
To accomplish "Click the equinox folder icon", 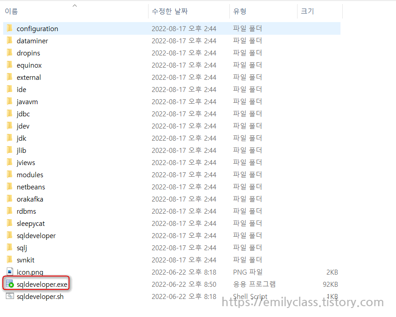I will tap(9, 65).
